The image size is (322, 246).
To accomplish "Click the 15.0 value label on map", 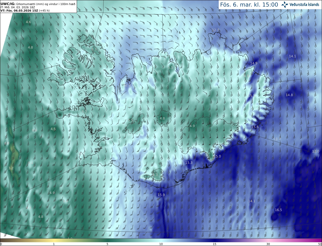I will (217, 156).
